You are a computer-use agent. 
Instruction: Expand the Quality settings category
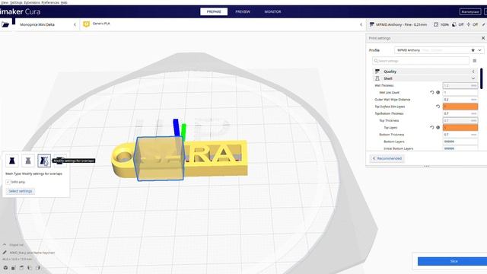click(473, 72)
